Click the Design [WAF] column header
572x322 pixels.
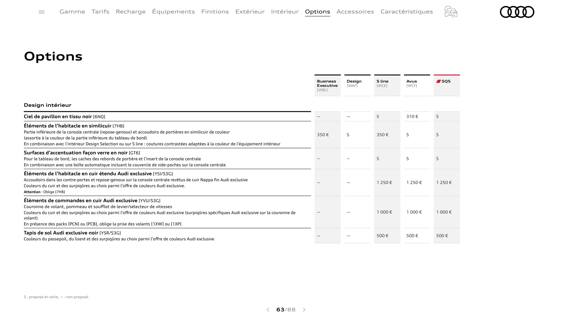[x=357, y=85]
